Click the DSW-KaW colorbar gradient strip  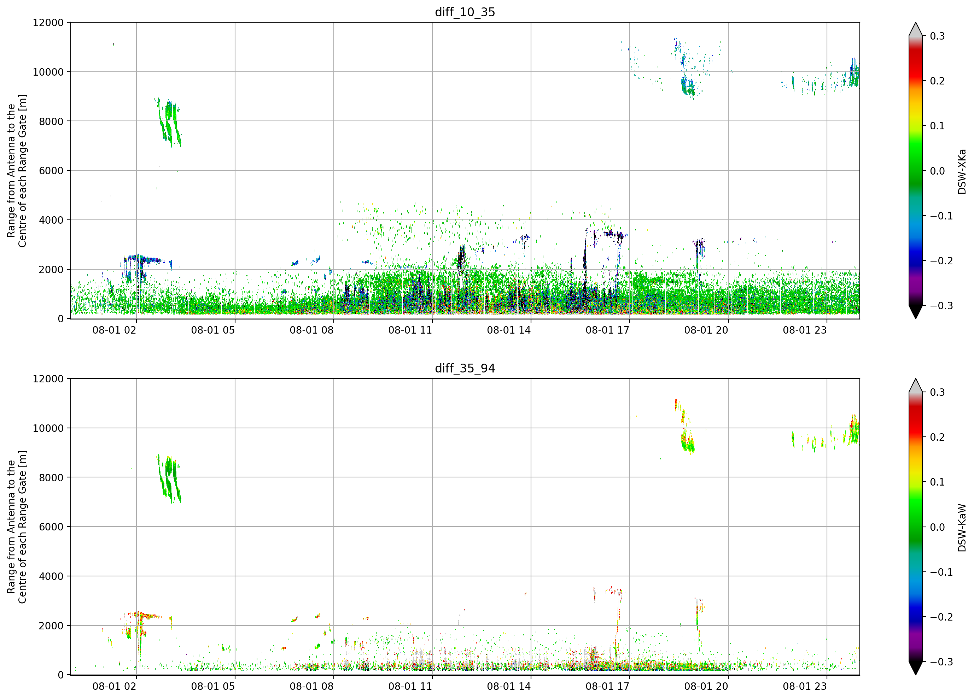click(x=916, y=527)
